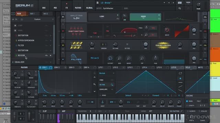Open the GLOBAL tab
This screenshot has width=220, height=123.
coord(89,8)
